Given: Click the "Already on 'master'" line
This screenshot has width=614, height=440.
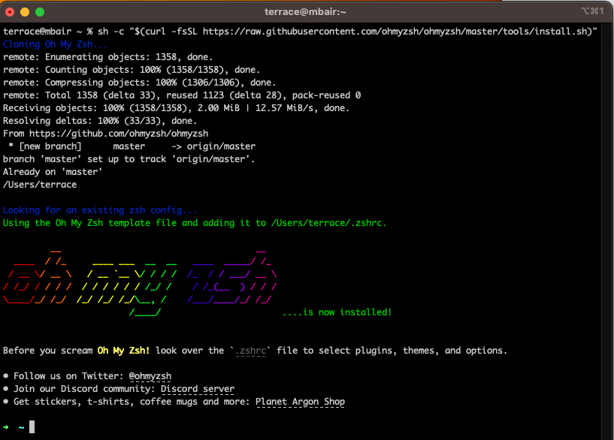Looking at the screenshot, I should [53, 172].
